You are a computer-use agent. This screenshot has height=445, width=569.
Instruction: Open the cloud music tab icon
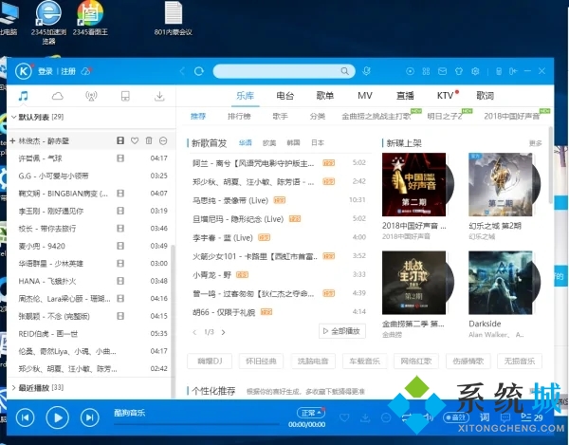pos(57,96)
